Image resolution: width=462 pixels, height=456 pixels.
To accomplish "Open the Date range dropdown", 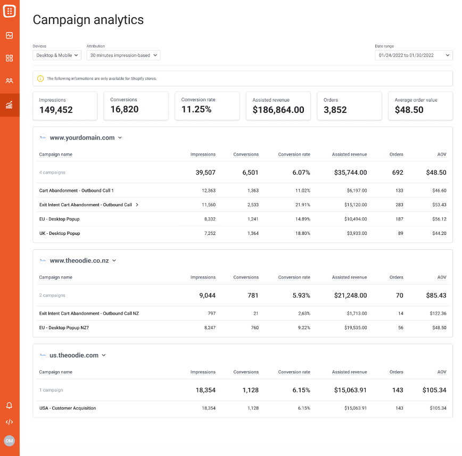I will tap(414, 55).
